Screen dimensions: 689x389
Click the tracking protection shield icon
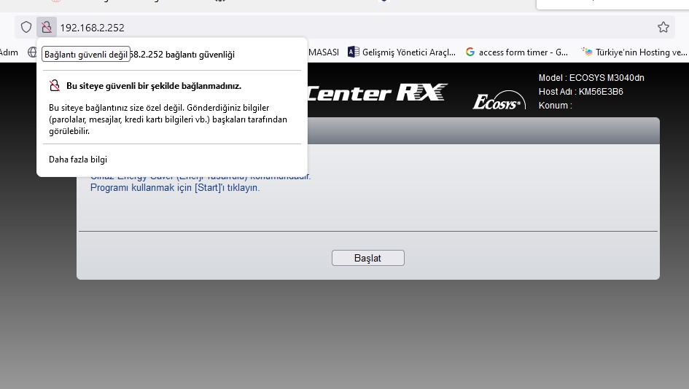click(26, 27)
